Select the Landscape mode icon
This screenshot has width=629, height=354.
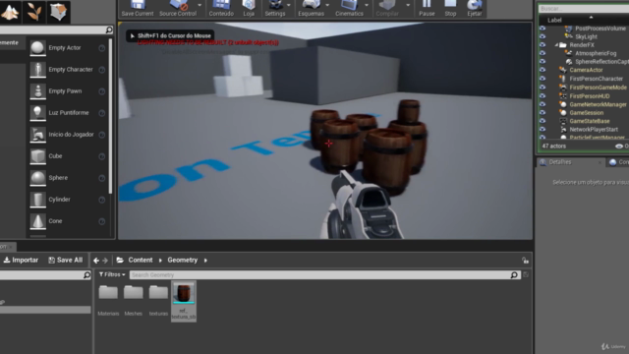(x=10, y=12)
